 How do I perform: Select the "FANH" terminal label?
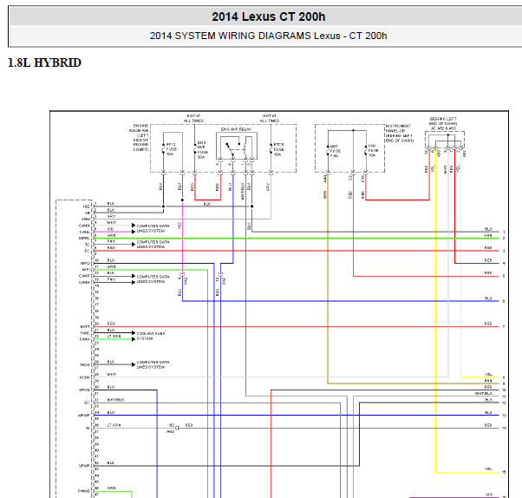coord(85,339)
